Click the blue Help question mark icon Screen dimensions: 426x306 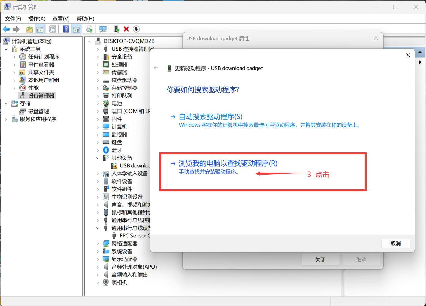(66, 29)
